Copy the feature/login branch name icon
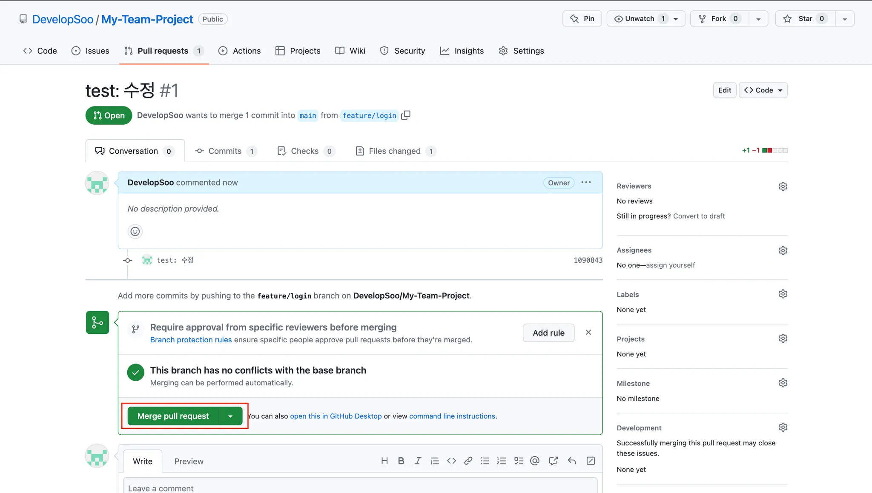This screenshot has width=872, height=493. pyautogui.click(x=406, y=115)
